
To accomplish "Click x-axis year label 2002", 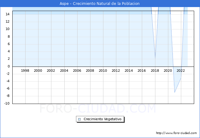I will coord(51,71).
